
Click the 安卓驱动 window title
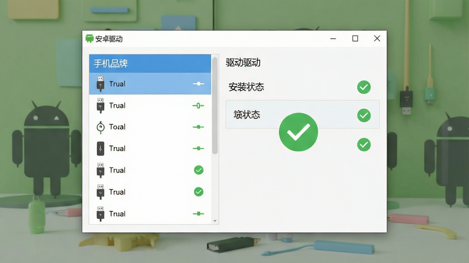point(109,39)
